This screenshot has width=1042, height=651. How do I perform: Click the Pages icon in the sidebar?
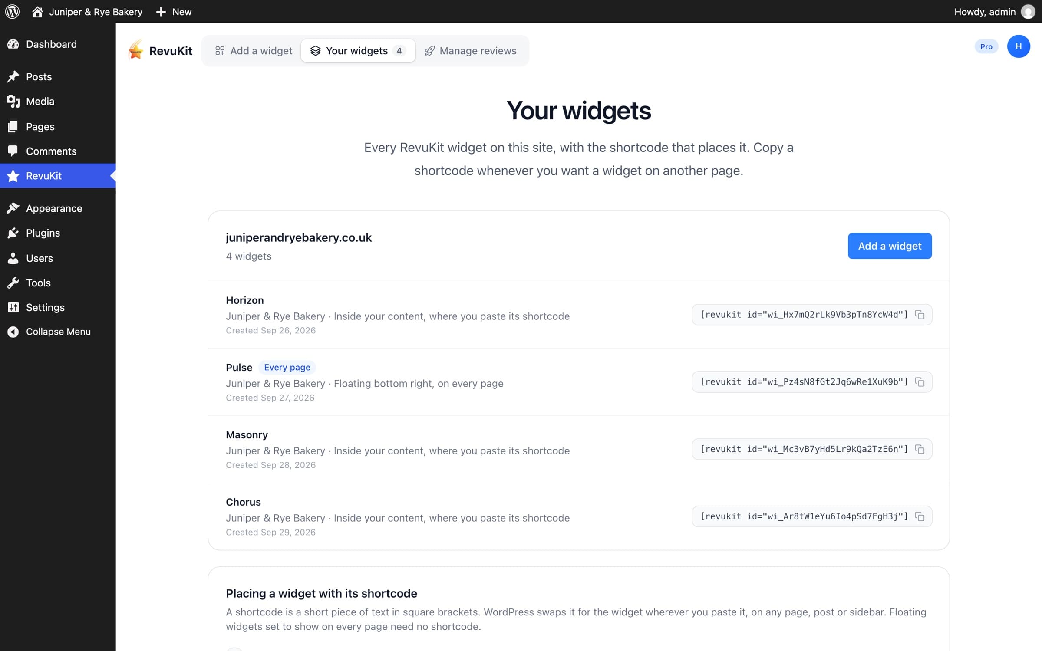(13, 126)
